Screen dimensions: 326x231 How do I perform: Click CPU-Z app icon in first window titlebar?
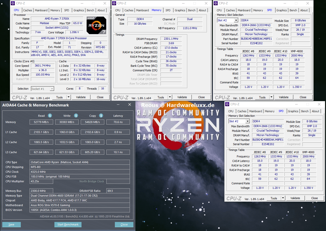[13, 3]
